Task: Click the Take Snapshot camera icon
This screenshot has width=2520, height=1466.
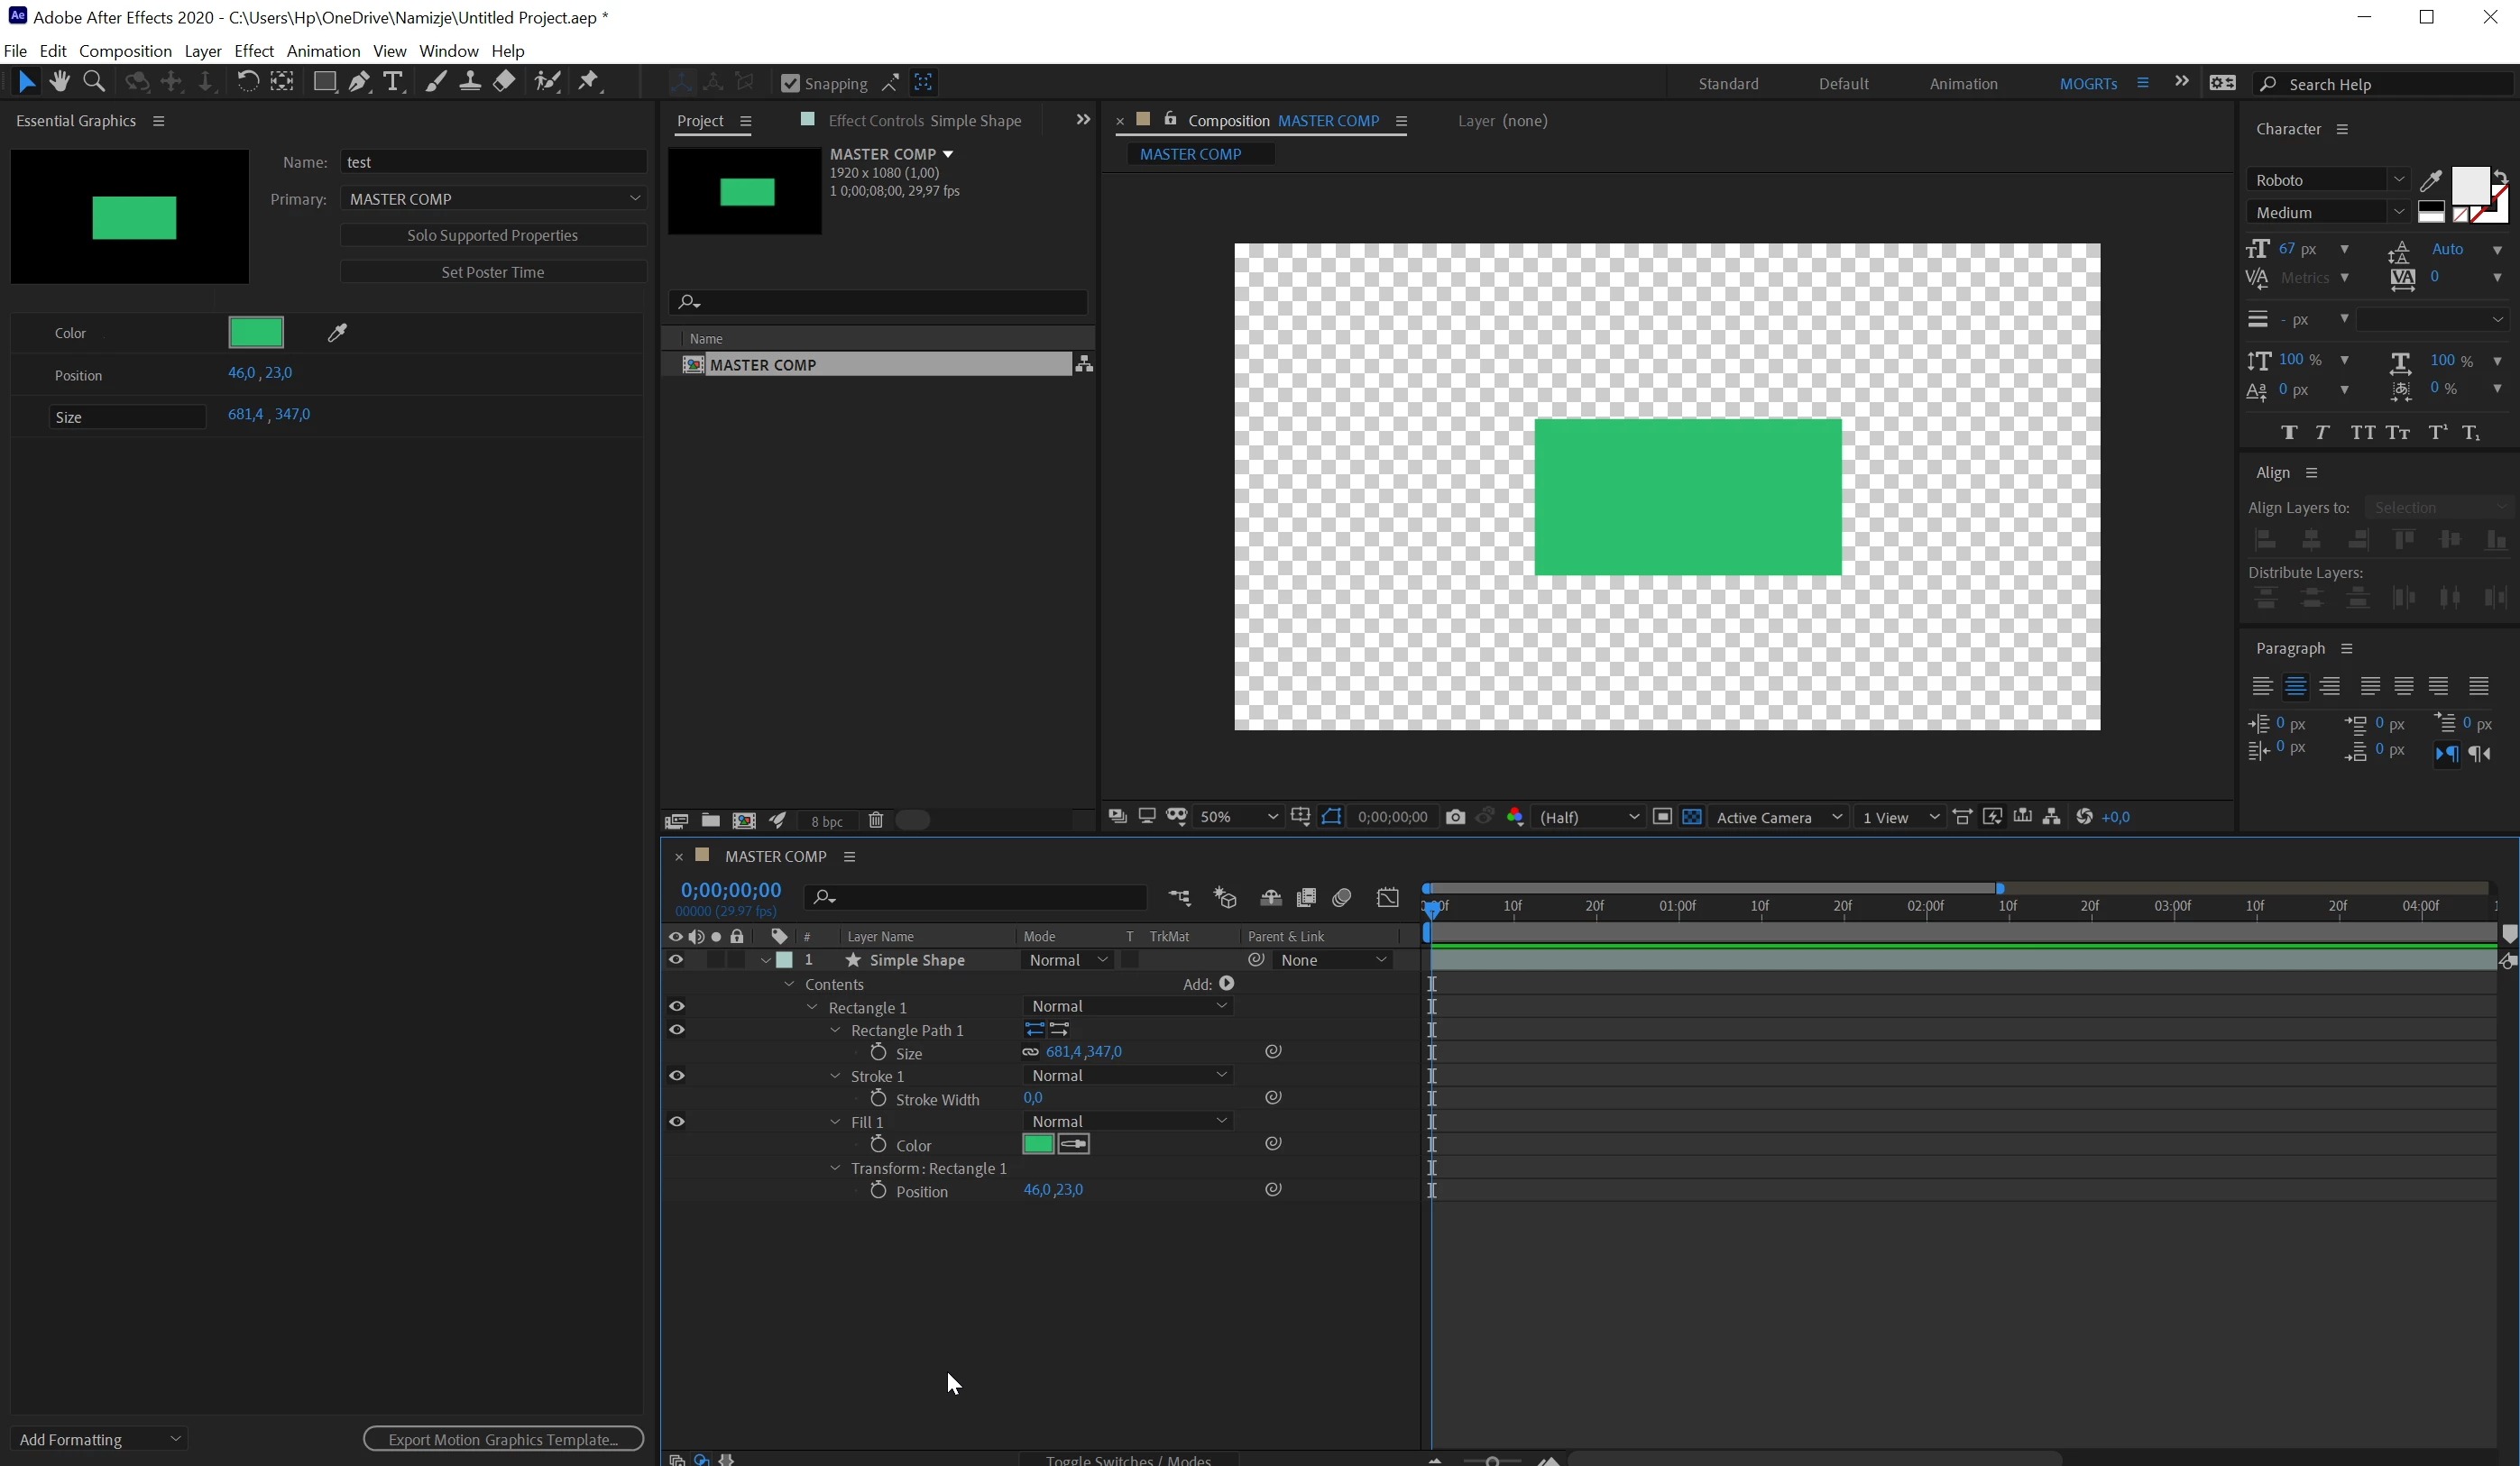Action: click(1455, 818)
